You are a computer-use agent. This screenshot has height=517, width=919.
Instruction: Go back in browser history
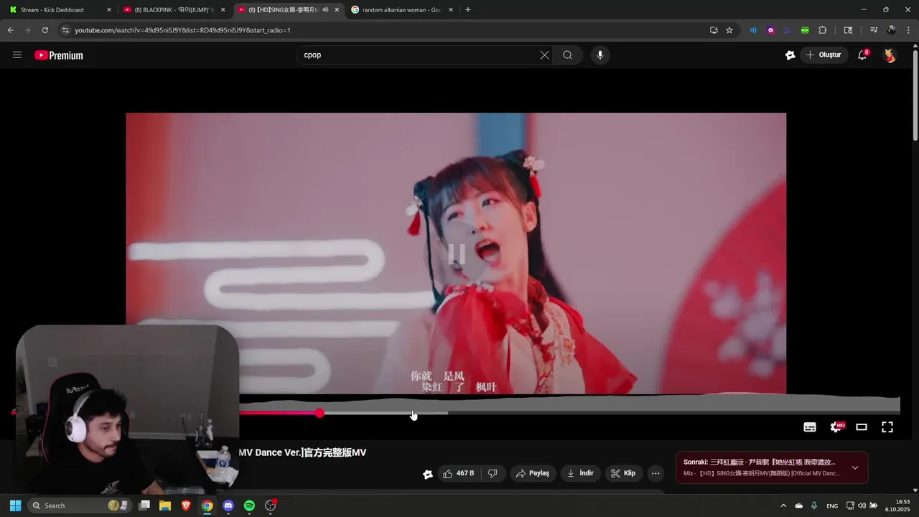click(x=10, y=30)
